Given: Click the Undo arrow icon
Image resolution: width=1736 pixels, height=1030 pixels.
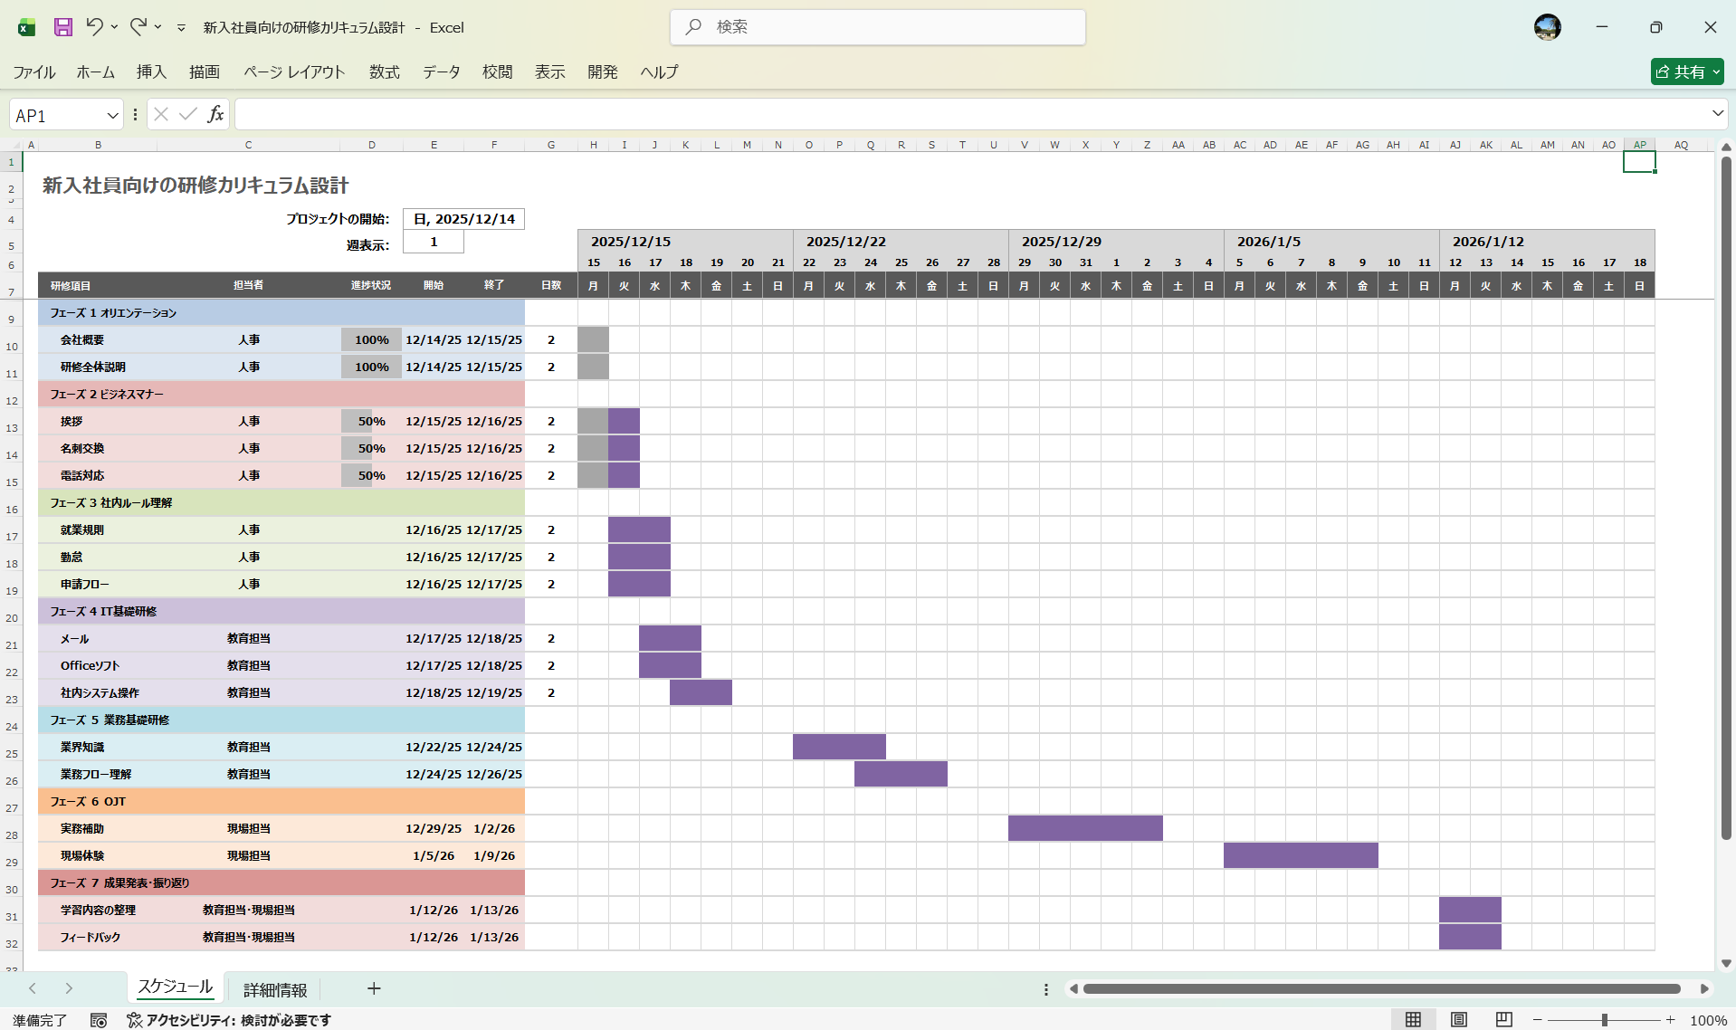Looking at the screenshot, I should point(94,27).
